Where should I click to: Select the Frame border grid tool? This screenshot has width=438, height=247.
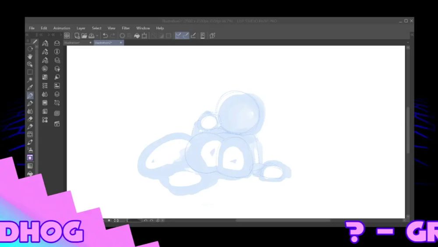[30, 134]
